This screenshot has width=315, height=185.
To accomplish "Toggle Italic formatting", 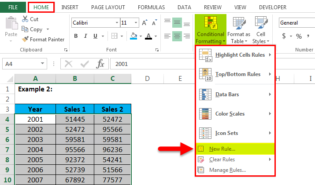I will pos(85,36).
